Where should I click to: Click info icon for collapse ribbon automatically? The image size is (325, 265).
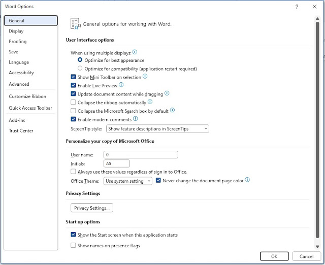[150, 102]
